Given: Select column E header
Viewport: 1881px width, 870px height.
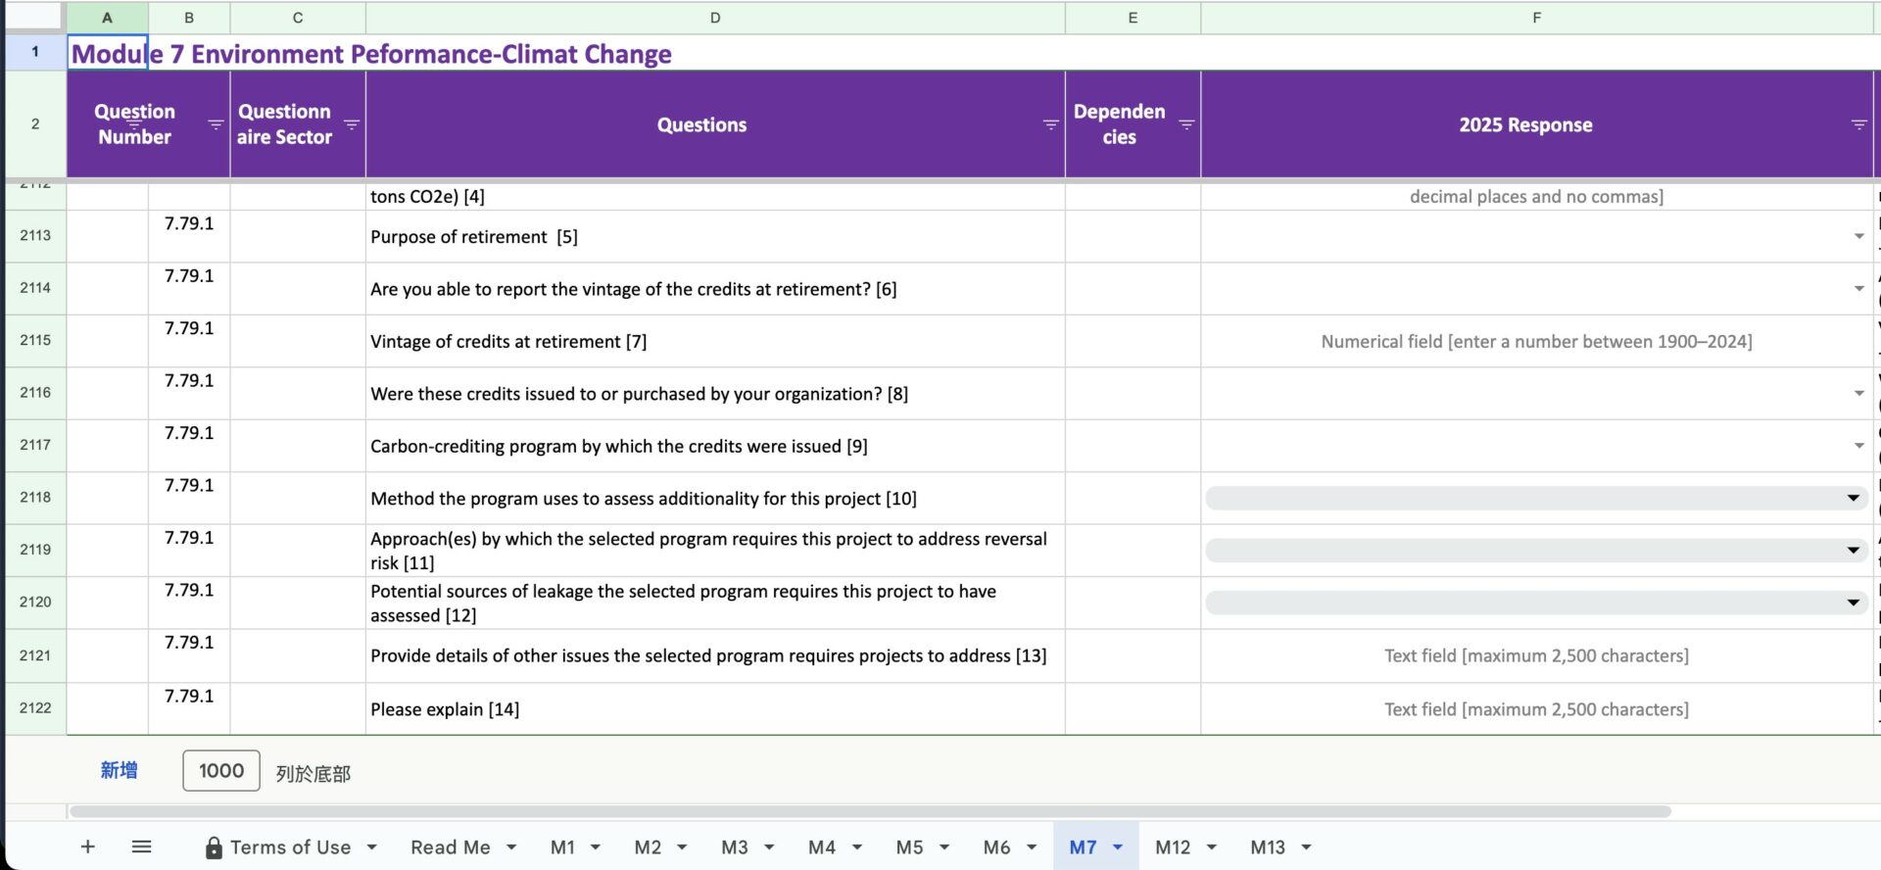Looking at the screenshot, I should point(1133,18).
